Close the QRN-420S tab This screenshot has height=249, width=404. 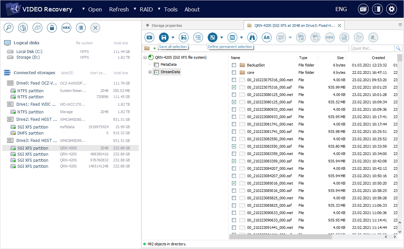(x=339, y=26)
